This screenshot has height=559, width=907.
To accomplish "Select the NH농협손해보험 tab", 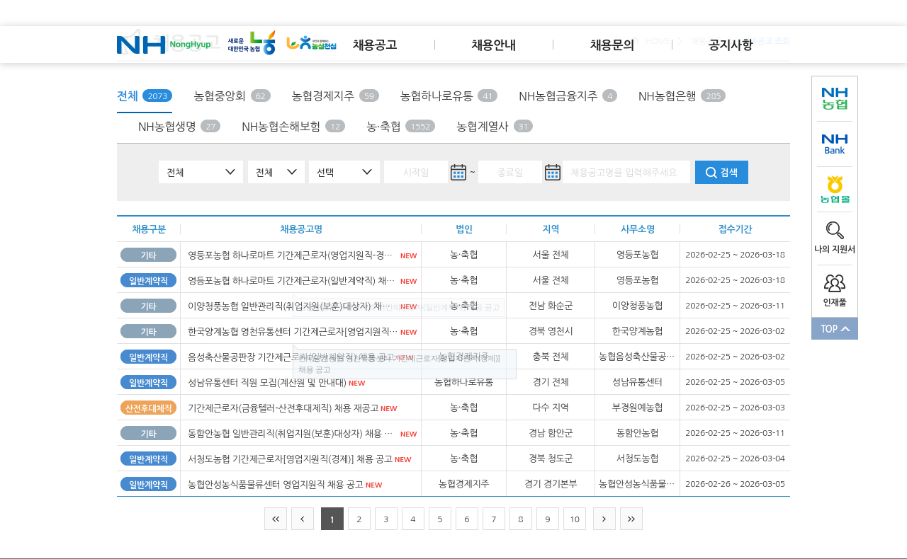I will coord(293,127).
